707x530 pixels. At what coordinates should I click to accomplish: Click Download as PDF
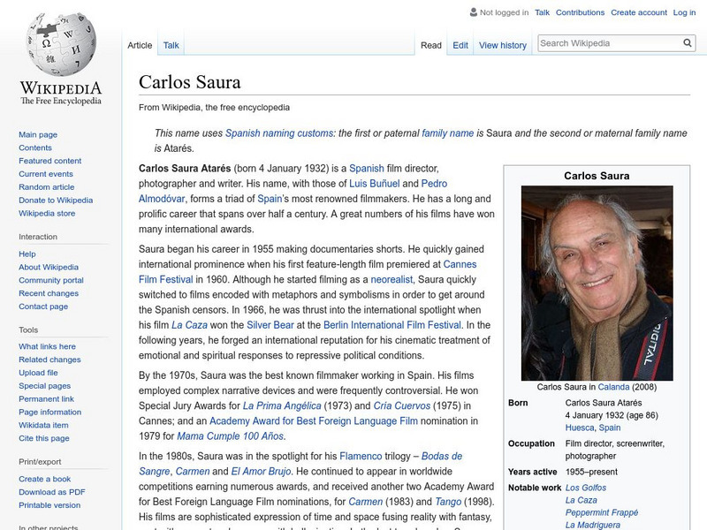52,492
